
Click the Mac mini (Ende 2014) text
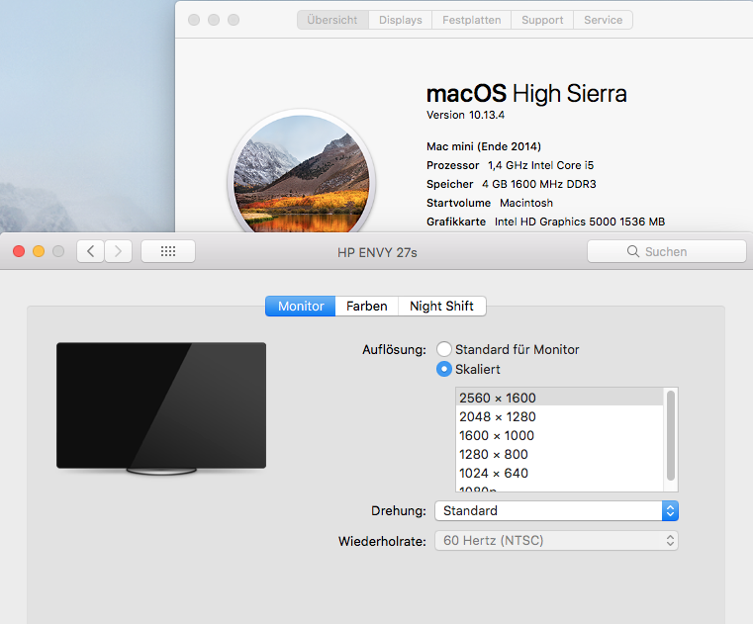(484, 146)
